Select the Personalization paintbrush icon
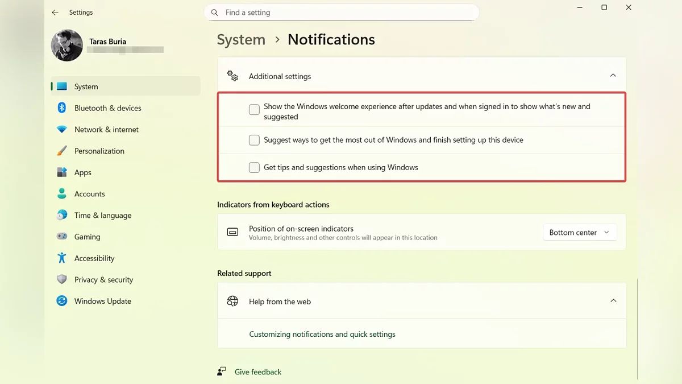The height and width of the screenshot is (384, 682). (62, 151)
